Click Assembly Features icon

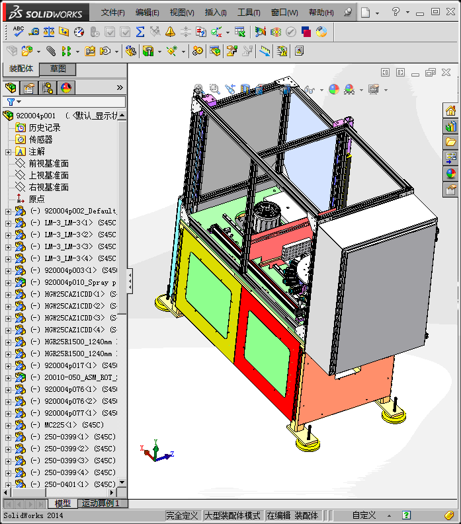(x=148, y=51)
